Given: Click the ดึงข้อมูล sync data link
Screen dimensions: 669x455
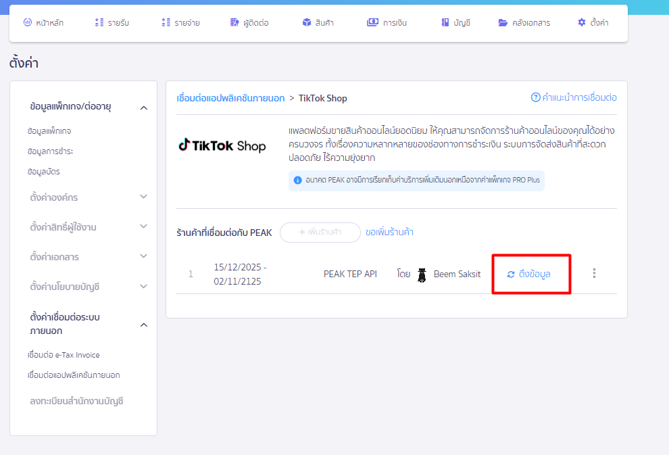Looking at the screenshot, I should pos(528,274).
